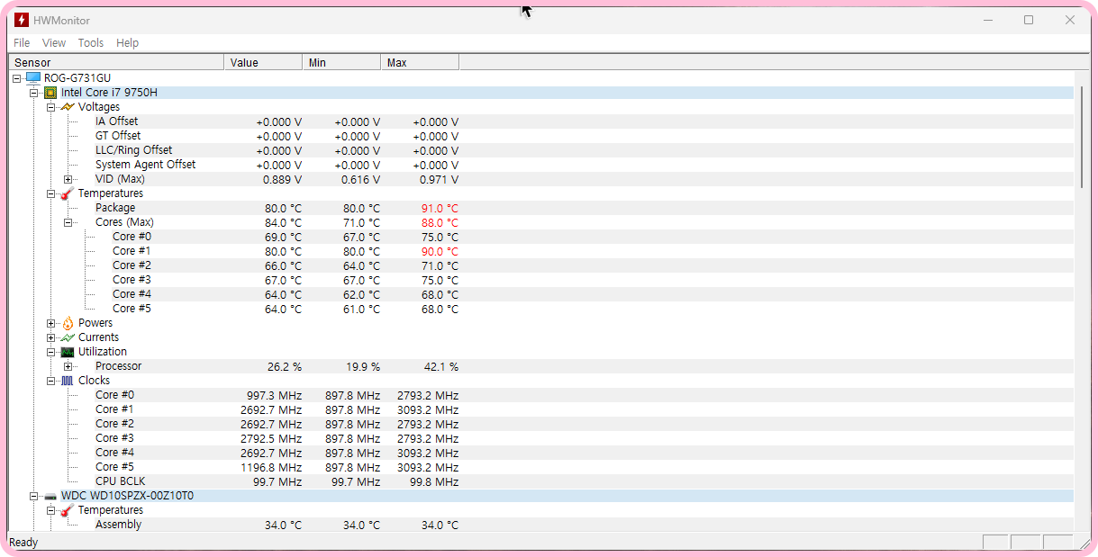Click the Sensor column header
Screen dimensions: 1098x557
116,62
